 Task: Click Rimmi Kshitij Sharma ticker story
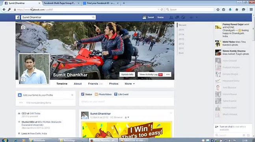click(232, 52)
